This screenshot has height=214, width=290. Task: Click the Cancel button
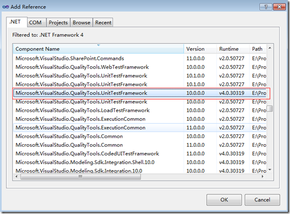pos(262,200)
